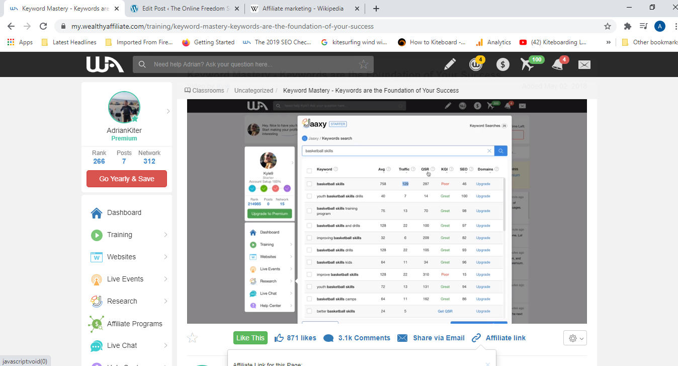Click the Go Yearly & Save button
The height and width of the screenshot is (366, 678).
[x=127, y=179]
